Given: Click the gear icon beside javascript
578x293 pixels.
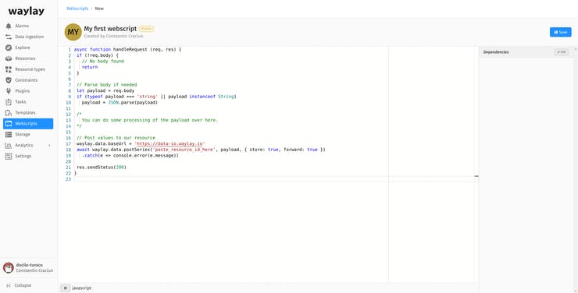Looking at the screenshot, I should pyautogui.click(x=66, y=288).
